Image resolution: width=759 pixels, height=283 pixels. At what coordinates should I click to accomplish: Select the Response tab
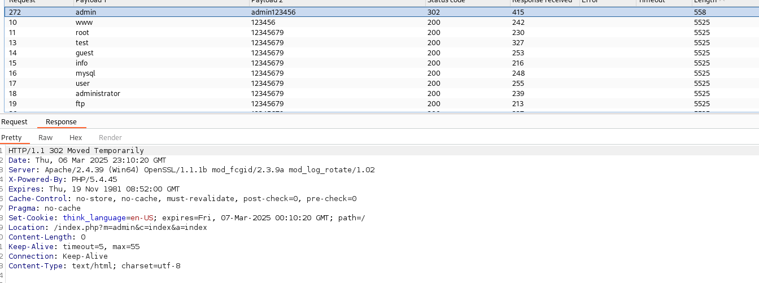pyautogui.click(x=61, y=122)
